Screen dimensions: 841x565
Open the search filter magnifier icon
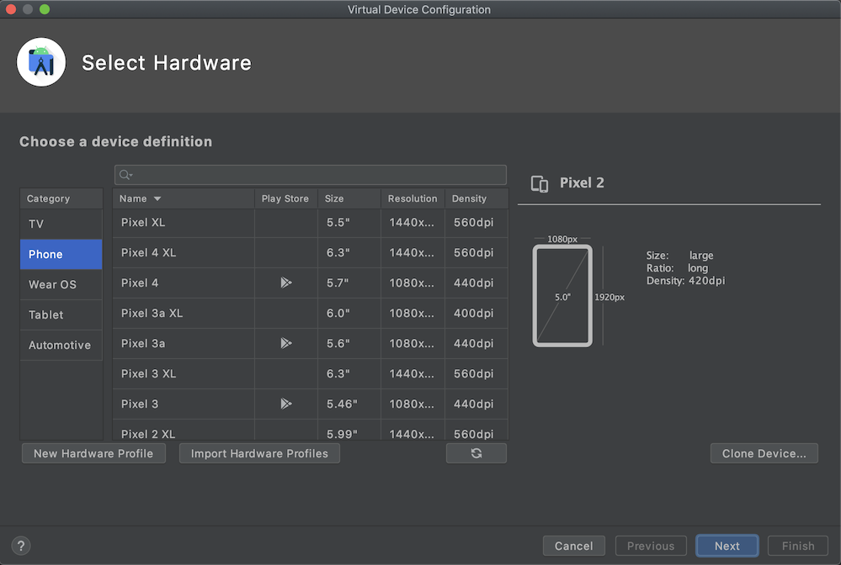(x=124, y=174)
